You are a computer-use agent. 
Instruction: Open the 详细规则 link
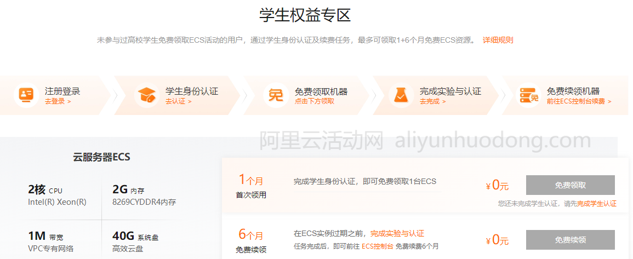(498, 40)
